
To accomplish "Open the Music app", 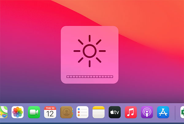I will pos(131,112).
